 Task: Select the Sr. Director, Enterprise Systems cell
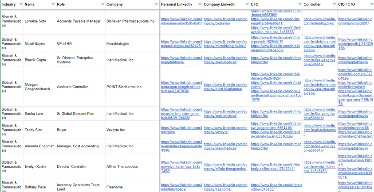(x=81, y=60)
